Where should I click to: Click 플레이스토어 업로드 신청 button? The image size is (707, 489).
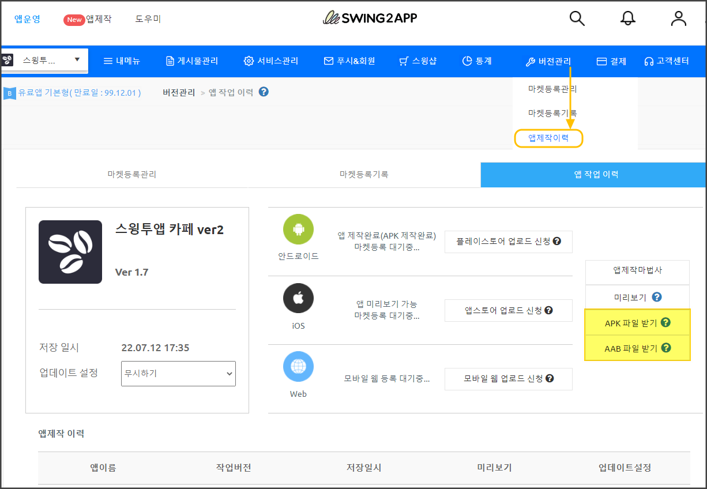(508, 242)
